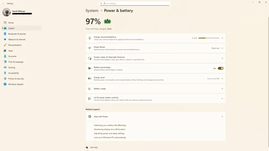Click the Privacy & security shield icon
The image size is (269, 151).
[5, 79]
